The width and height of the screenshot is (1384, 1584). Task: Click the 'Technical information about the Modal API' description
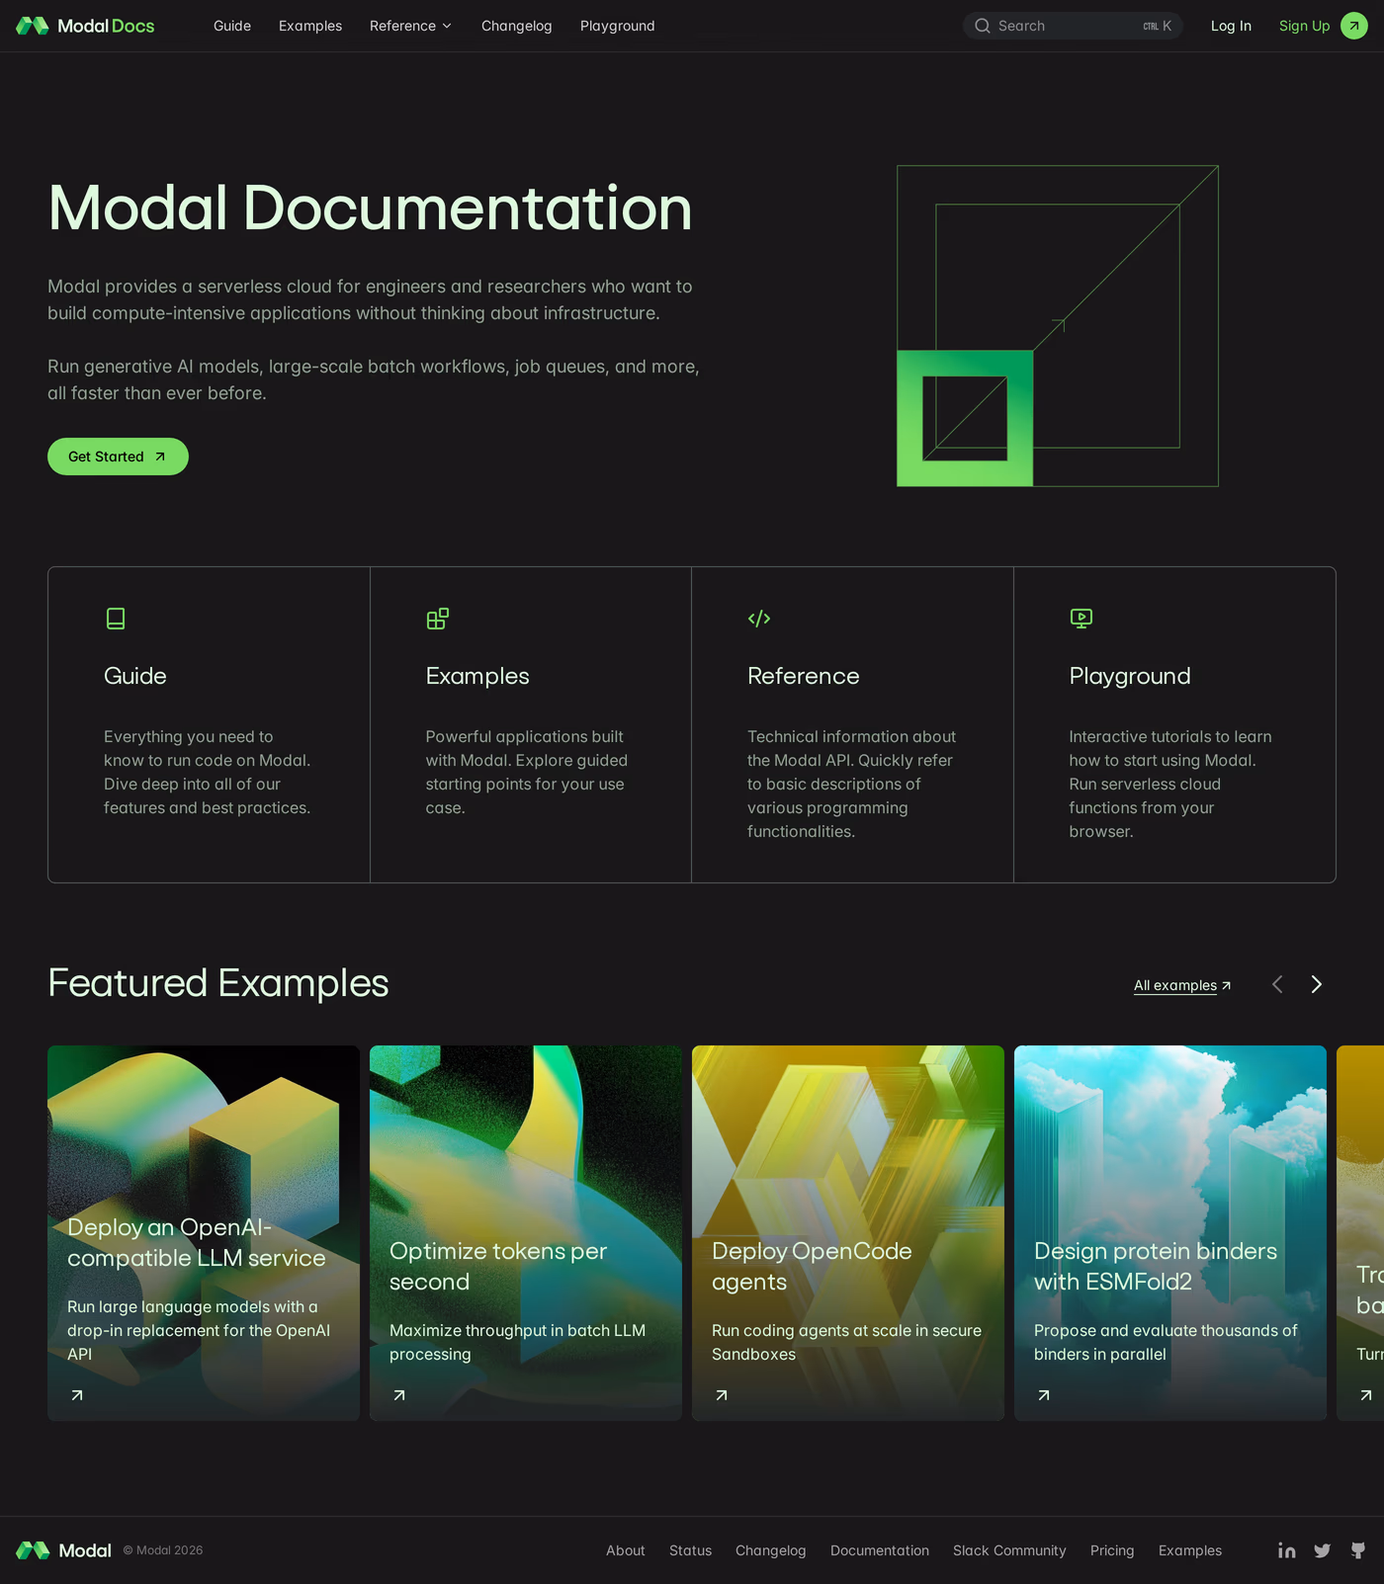click(x=851, y=784)
